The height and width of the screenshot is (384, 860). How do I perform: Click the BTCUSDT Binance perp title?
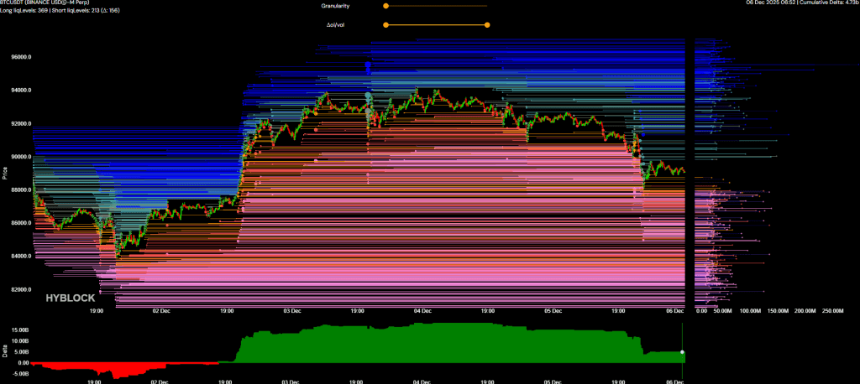coord(45,3)
